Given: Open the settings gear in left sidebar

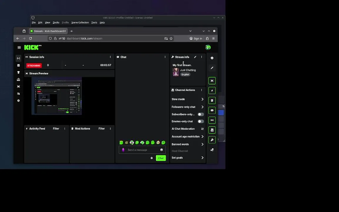Looking at the screenshot, I should tap(18, 101).
